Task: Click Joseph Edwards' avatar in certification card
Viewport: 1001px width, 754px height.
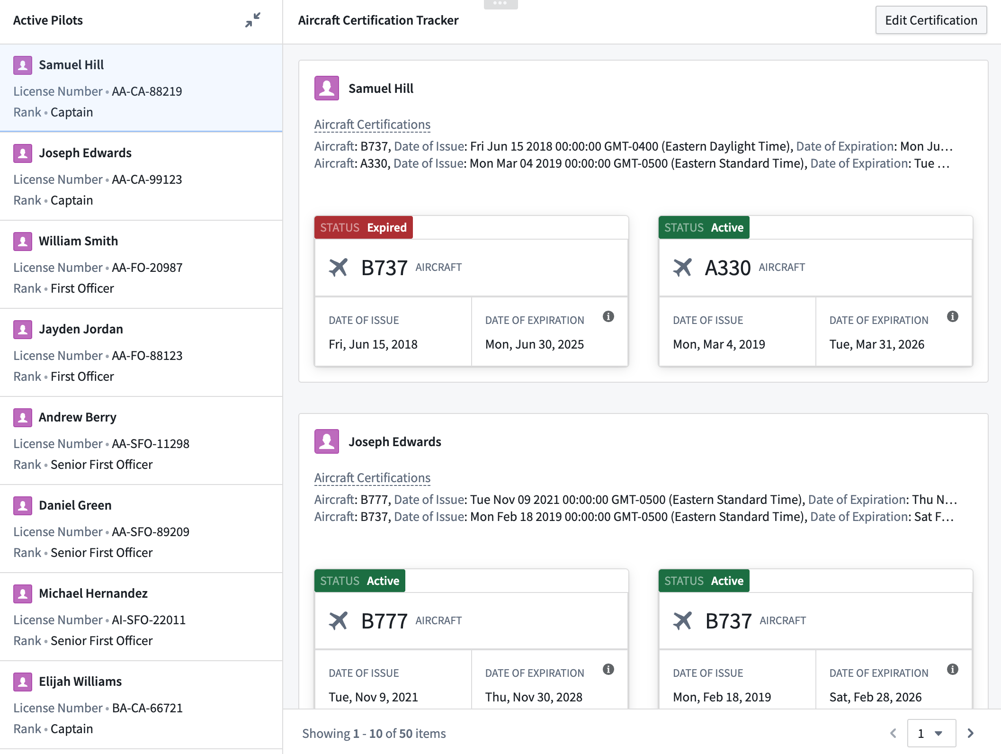Action: [327, 441]
